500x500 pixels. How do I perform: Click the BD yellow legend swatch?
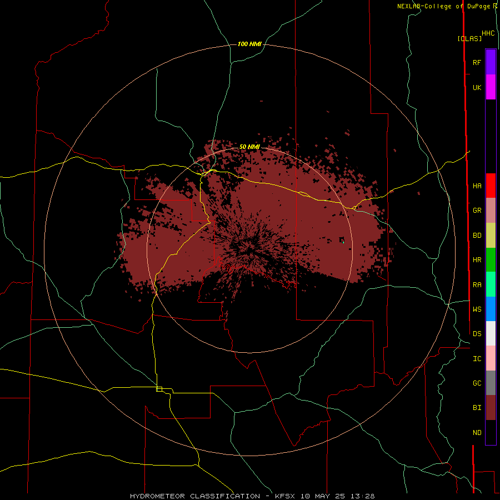point(491,236)
